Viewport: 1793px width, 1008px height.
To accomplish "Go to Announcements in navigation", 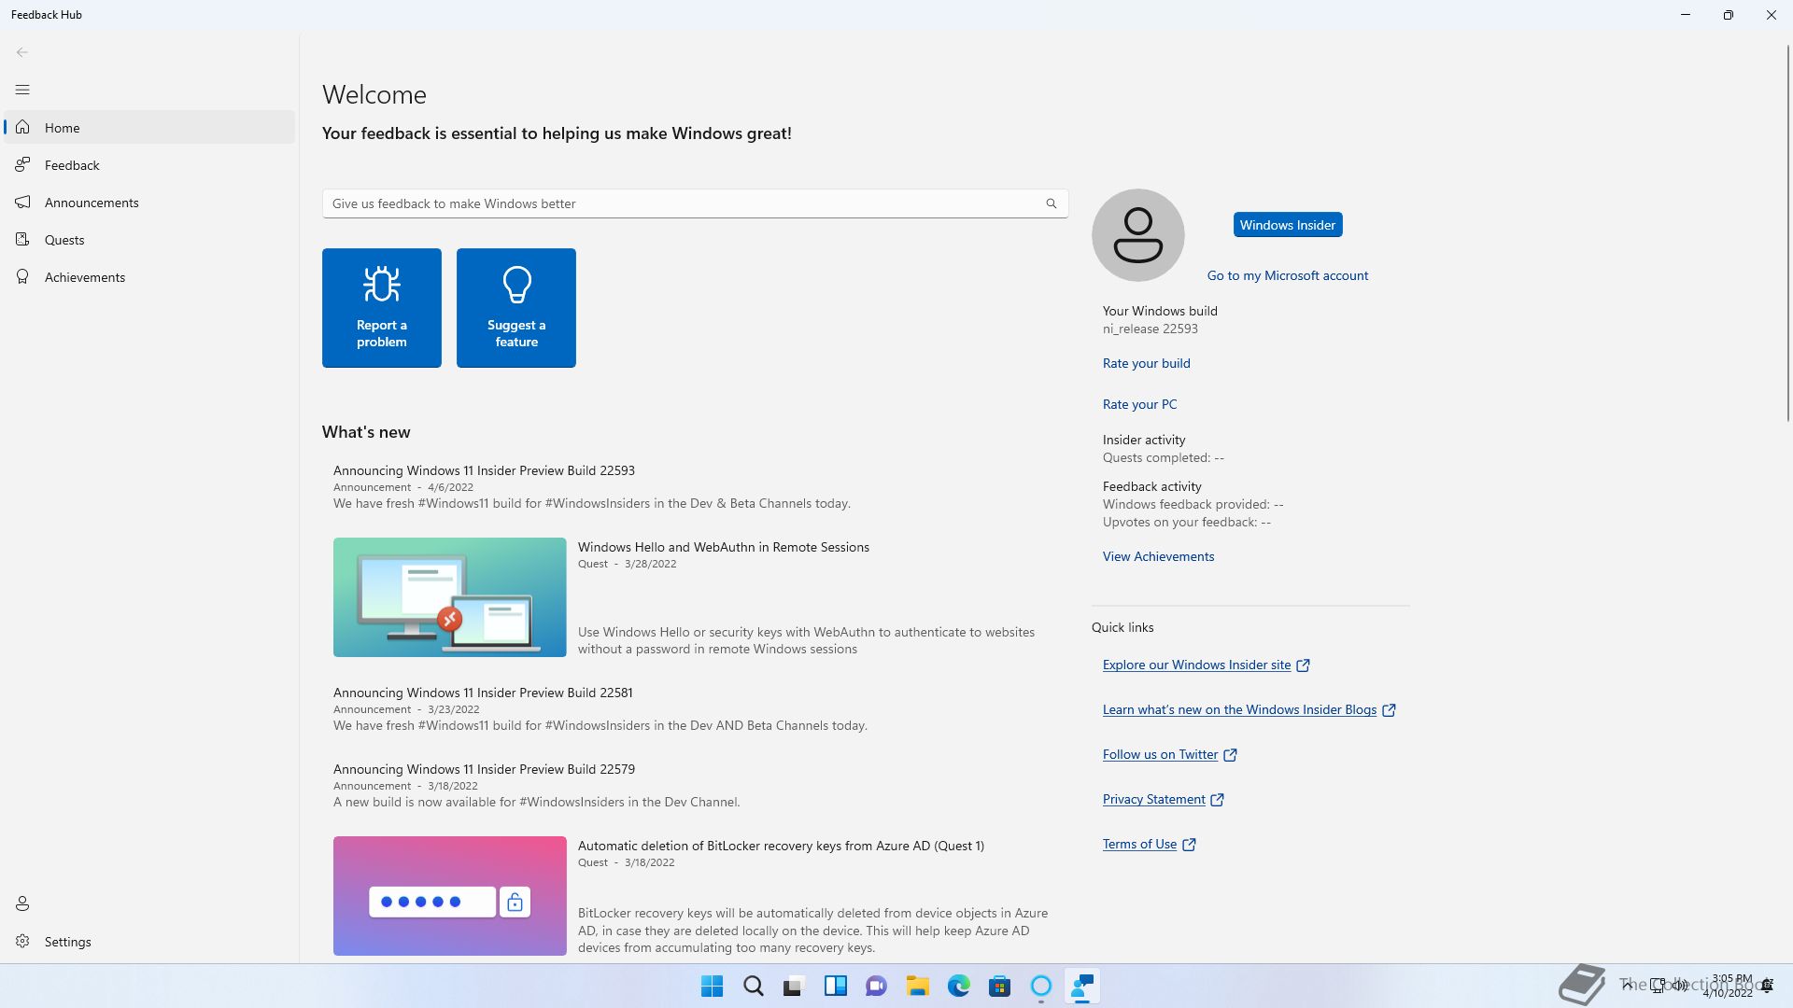I will pyautogui.click(x=149, y=202).
